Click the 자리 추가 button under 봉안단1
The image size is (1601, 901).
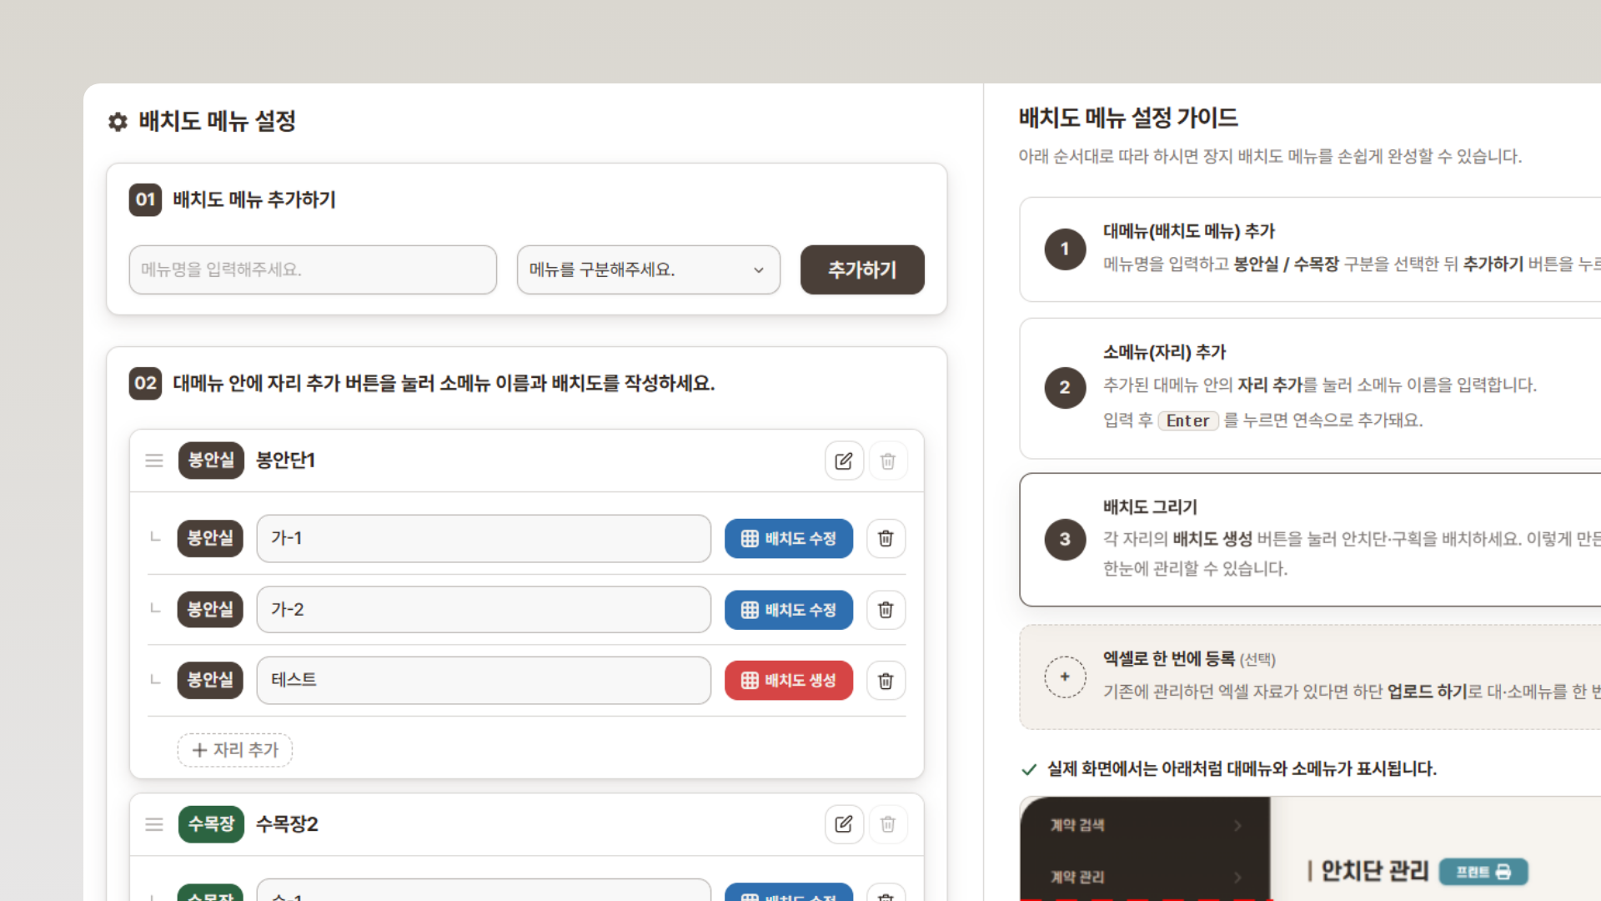click(235, 750)
